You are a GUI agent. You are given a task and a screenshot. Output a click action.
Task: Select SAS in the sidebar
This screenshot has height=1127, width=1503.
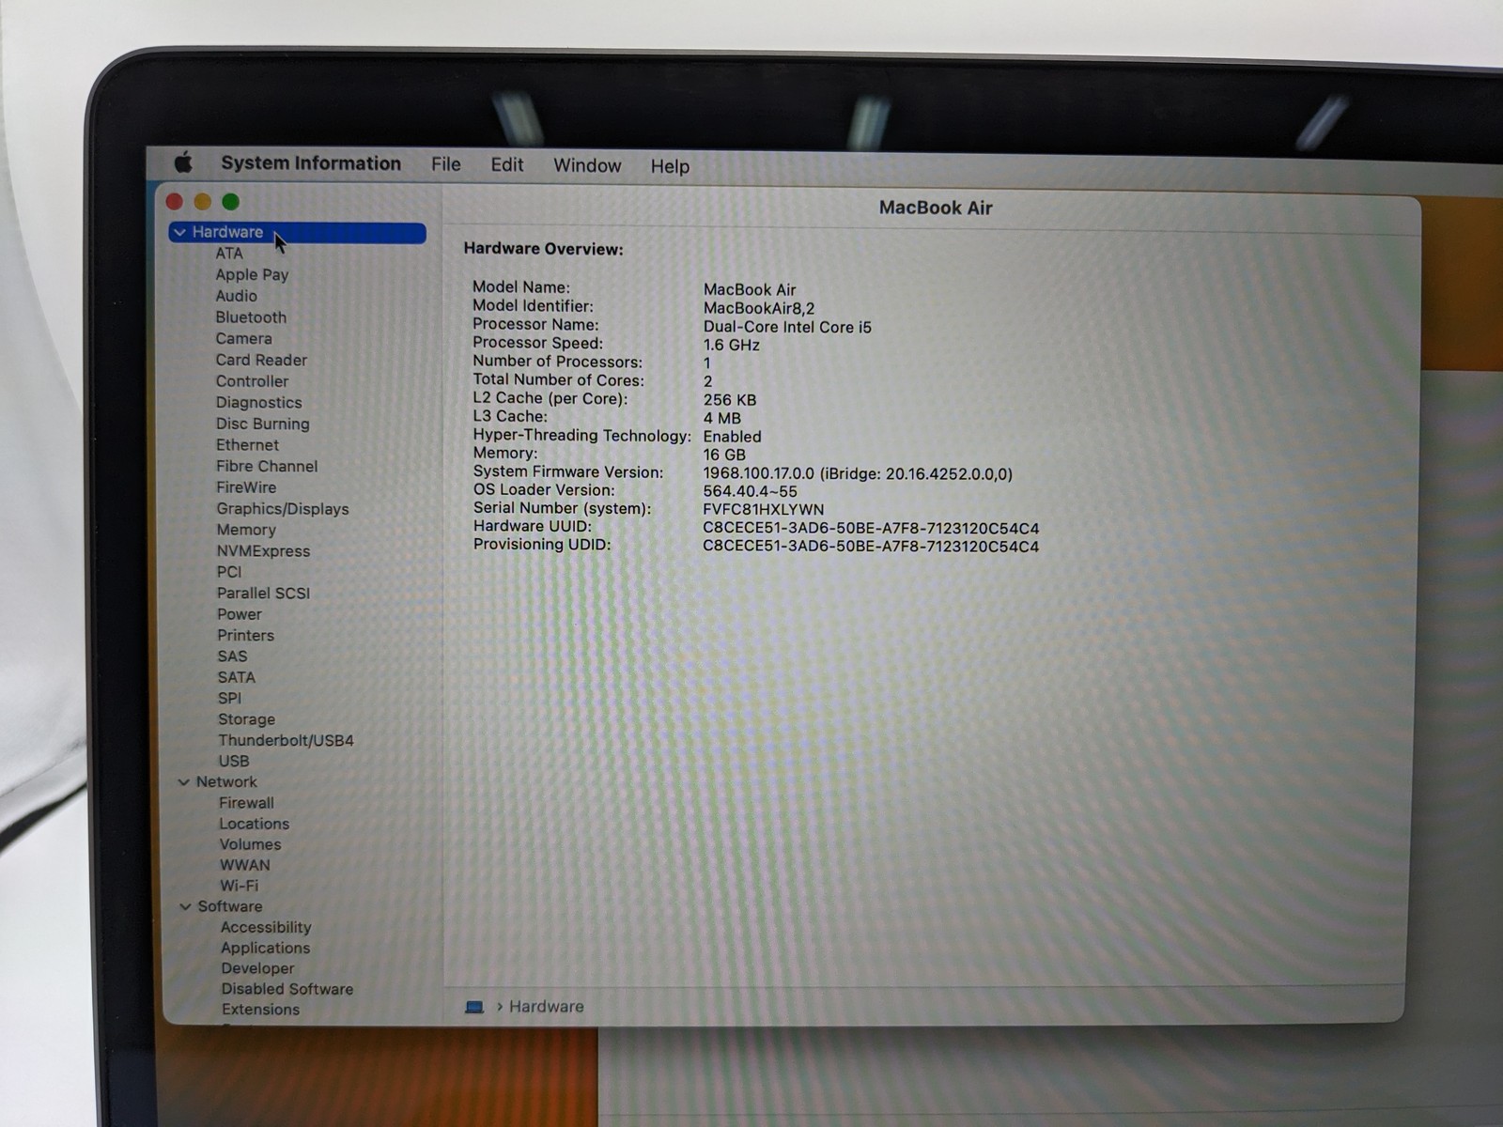click(232, 656)
